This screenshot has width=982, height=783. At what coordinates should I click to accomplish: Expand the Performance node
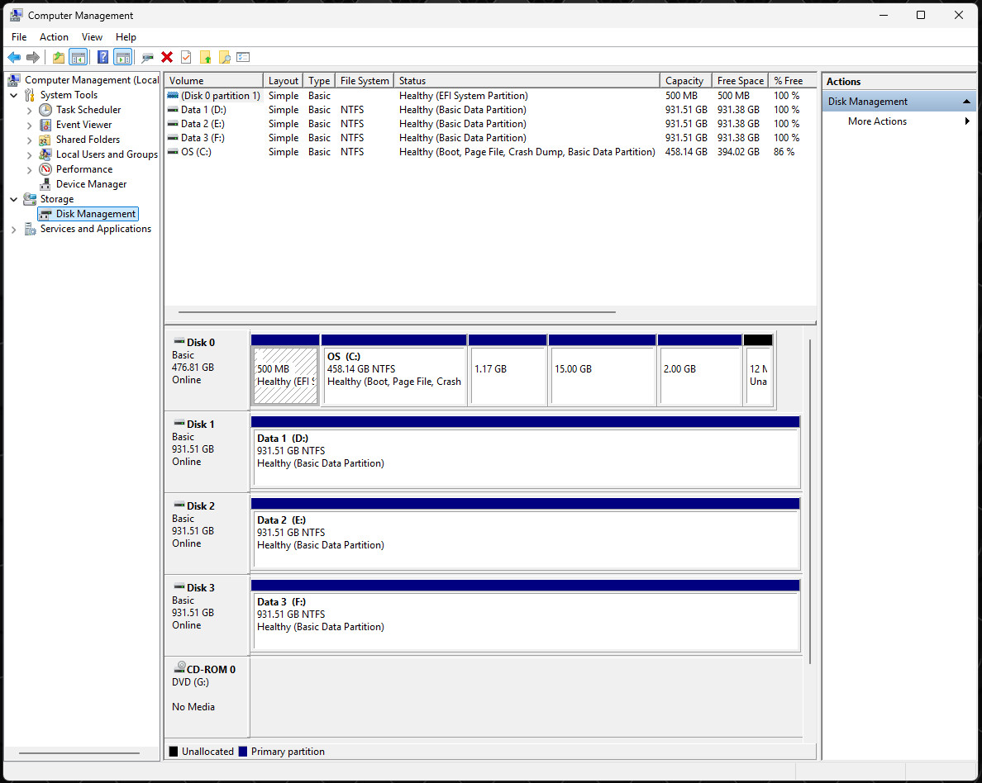click(x=29, y=169)
